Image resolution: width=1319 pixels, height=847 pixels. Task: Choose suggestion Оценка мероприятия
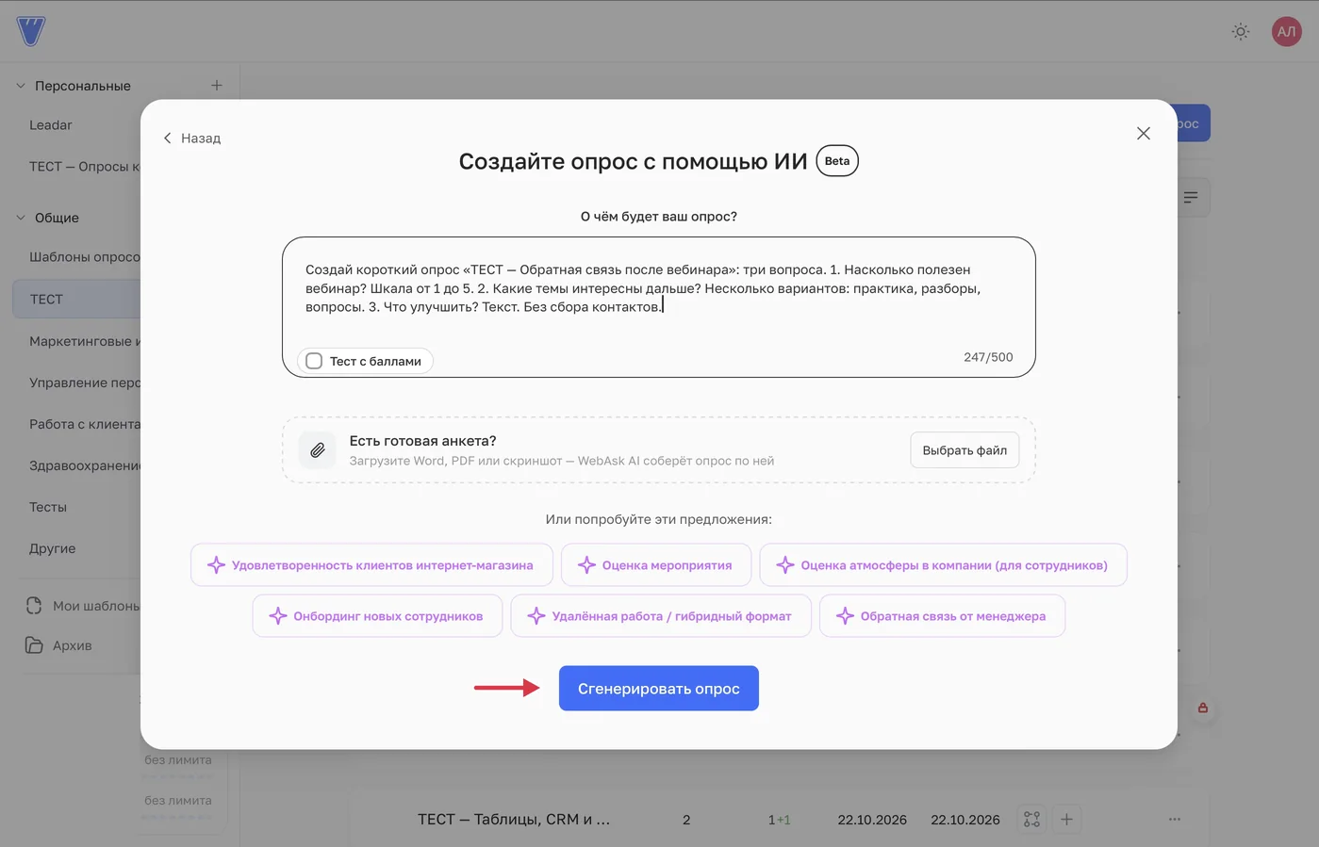[656, 565]
